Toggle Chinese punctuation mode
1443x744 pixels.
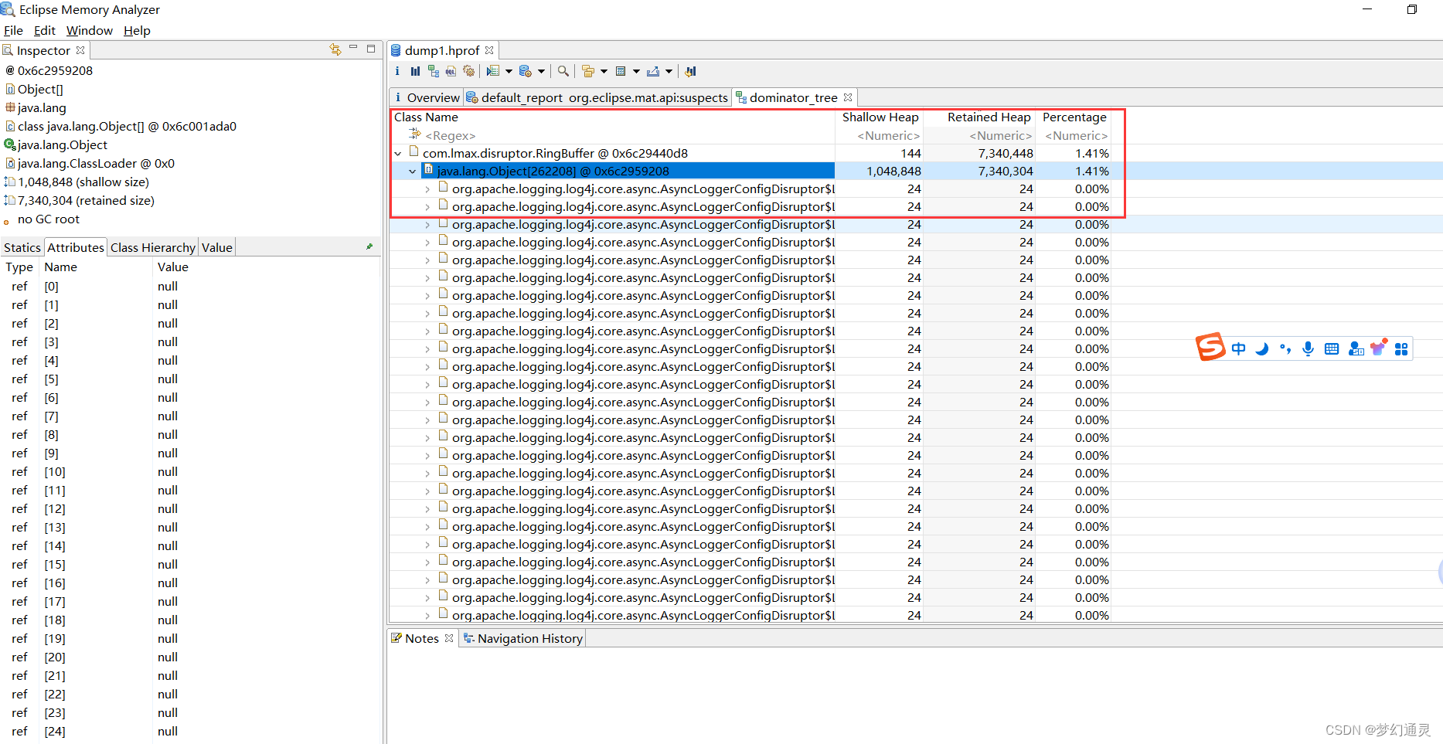[x=1285, y=349]
